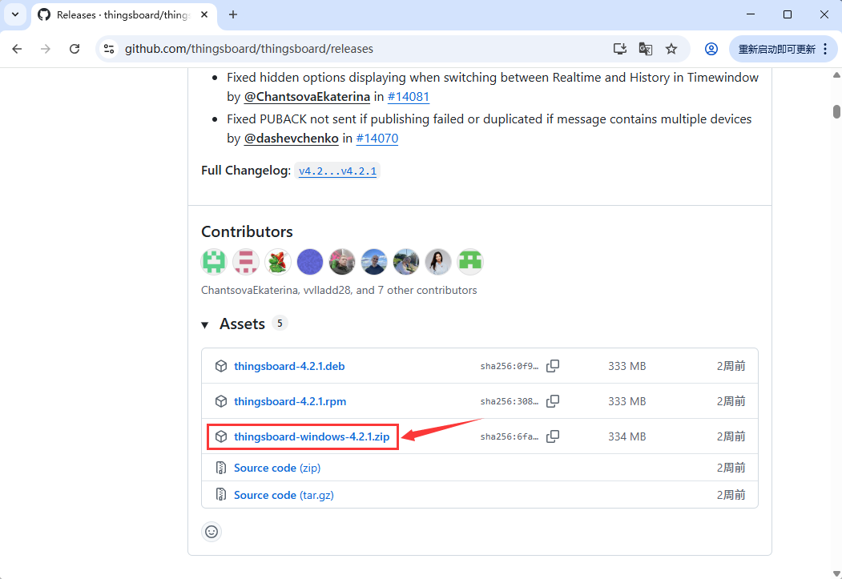Focus the address bar URL

(249, 49)
